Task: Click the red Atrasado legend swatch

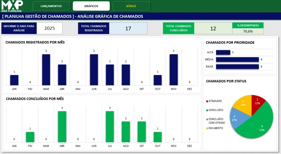Action: (207, 101)
